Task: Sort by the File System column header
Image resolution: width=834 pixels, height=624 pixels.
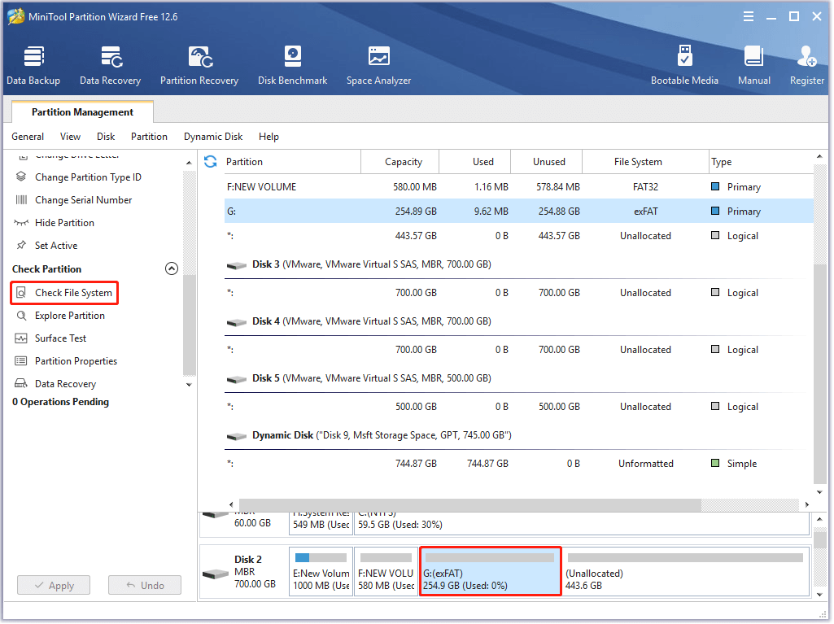Action: coord(645,162)
